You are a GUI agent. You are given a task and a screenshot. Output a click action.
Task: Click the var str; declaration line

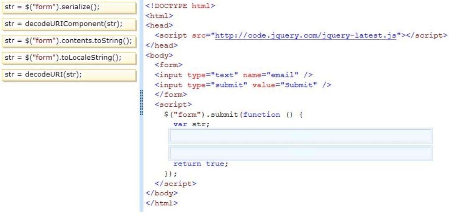[191, 124]
